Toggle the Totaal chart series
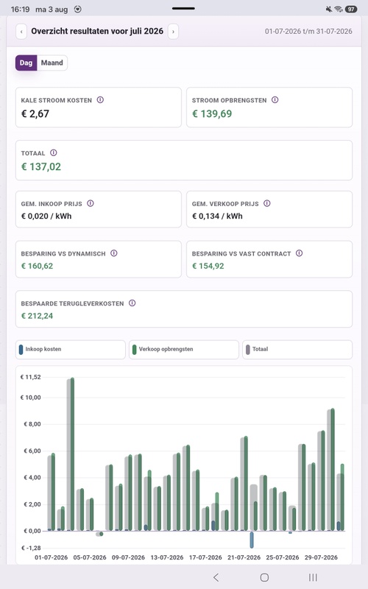 [x=297, y=349]
